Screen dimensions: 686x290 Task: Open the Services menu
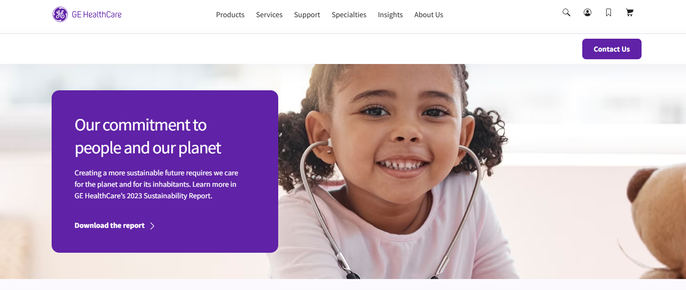[269, 15]
